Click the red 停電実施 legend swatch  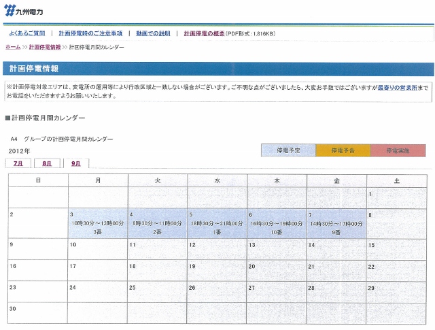pos(398,150)
